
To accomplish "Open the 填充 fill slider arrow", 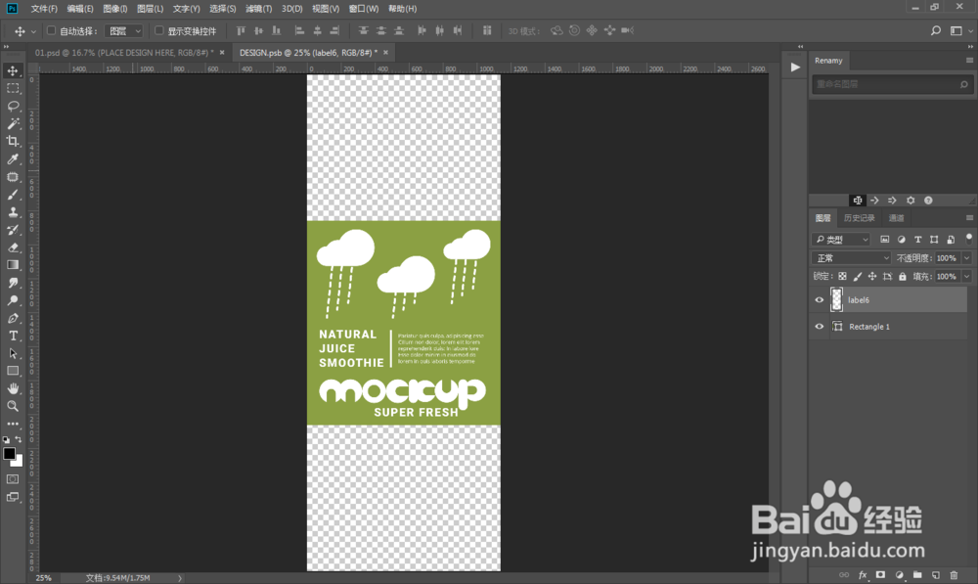I will click(x=967, y=277).
